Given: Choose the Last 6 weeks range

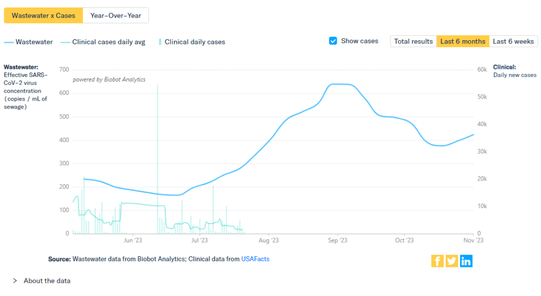Looking at the screenshot, I should coord(513,41).
